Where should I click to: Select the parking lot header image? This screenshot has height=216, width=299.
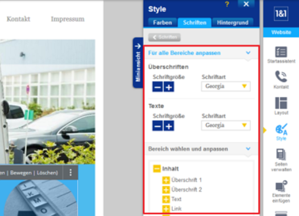[x=47, y=102]
